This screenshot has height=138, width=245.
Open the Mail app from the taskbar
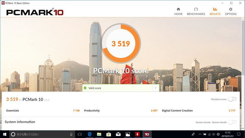(x=118, y=134)
